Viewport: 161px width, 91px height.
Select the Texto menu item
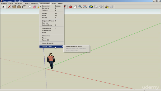point(52,38)
